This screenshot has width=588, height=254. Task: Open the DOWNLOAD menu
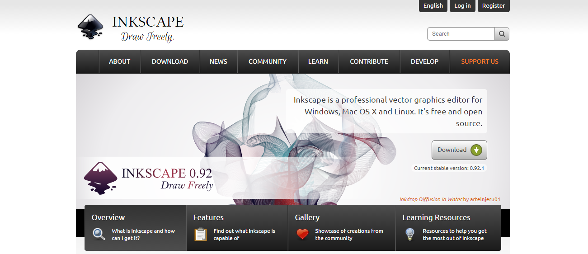(x=170, y=61)
